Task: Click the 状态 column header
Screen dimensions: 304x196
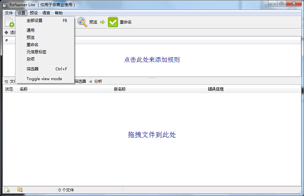Action: 10,89
